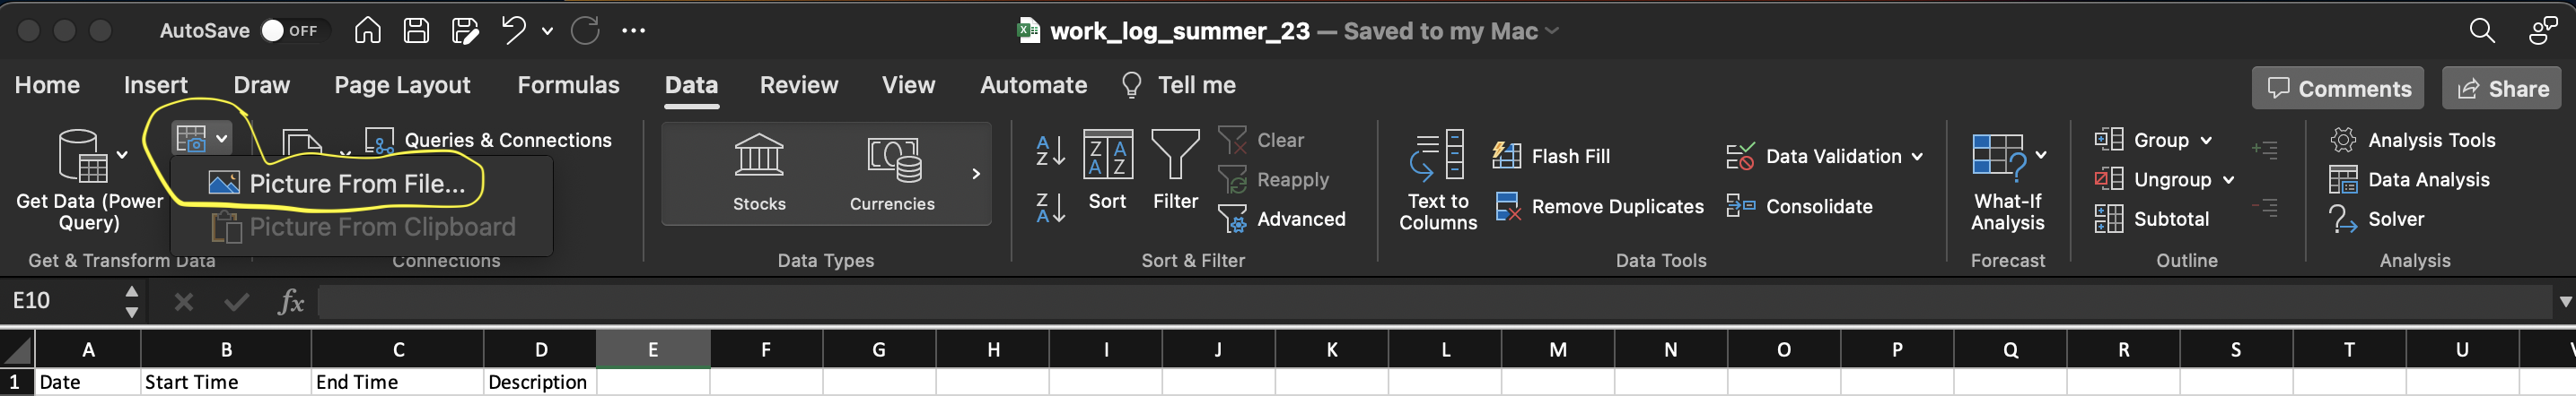Click the Save icon
The height and width of the screenshot is (396, 2576).
click(416, 31)
